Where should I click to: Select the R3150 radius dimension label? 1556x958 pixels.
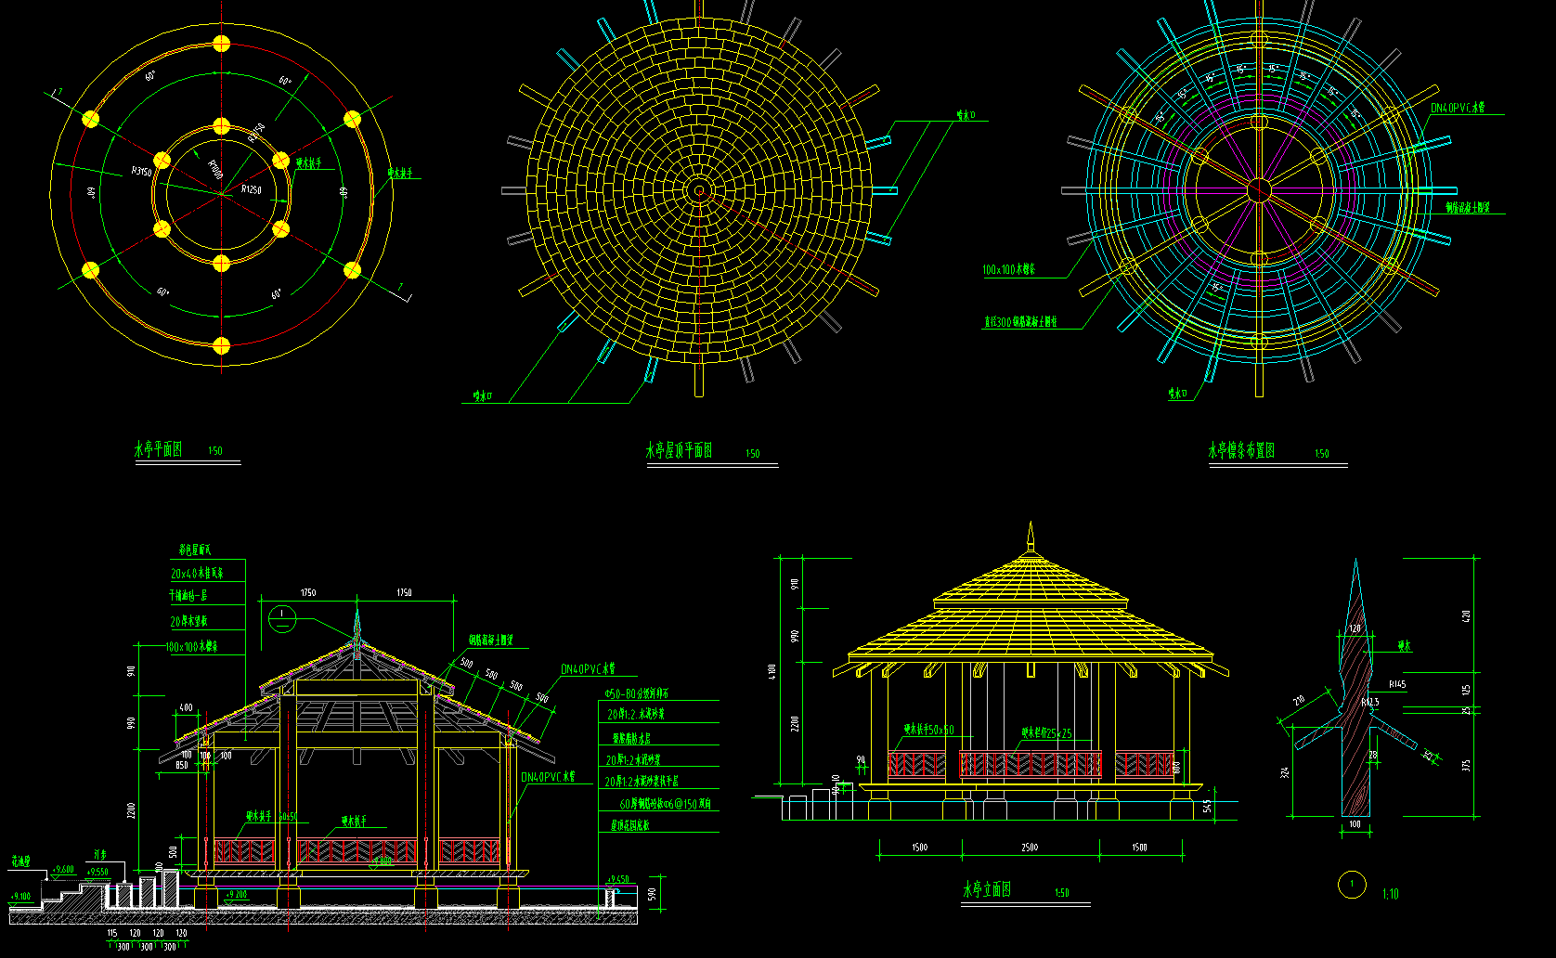pyautogui.click(x=141, y=172)
